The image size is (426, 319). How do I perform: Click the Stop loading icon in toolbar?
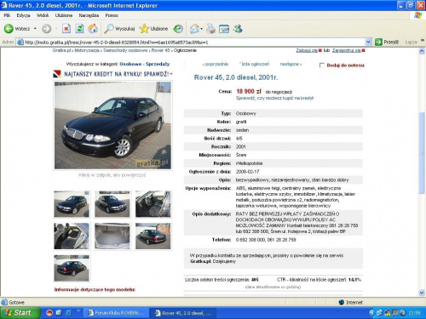pyautogui.click(x=66, y=29)
